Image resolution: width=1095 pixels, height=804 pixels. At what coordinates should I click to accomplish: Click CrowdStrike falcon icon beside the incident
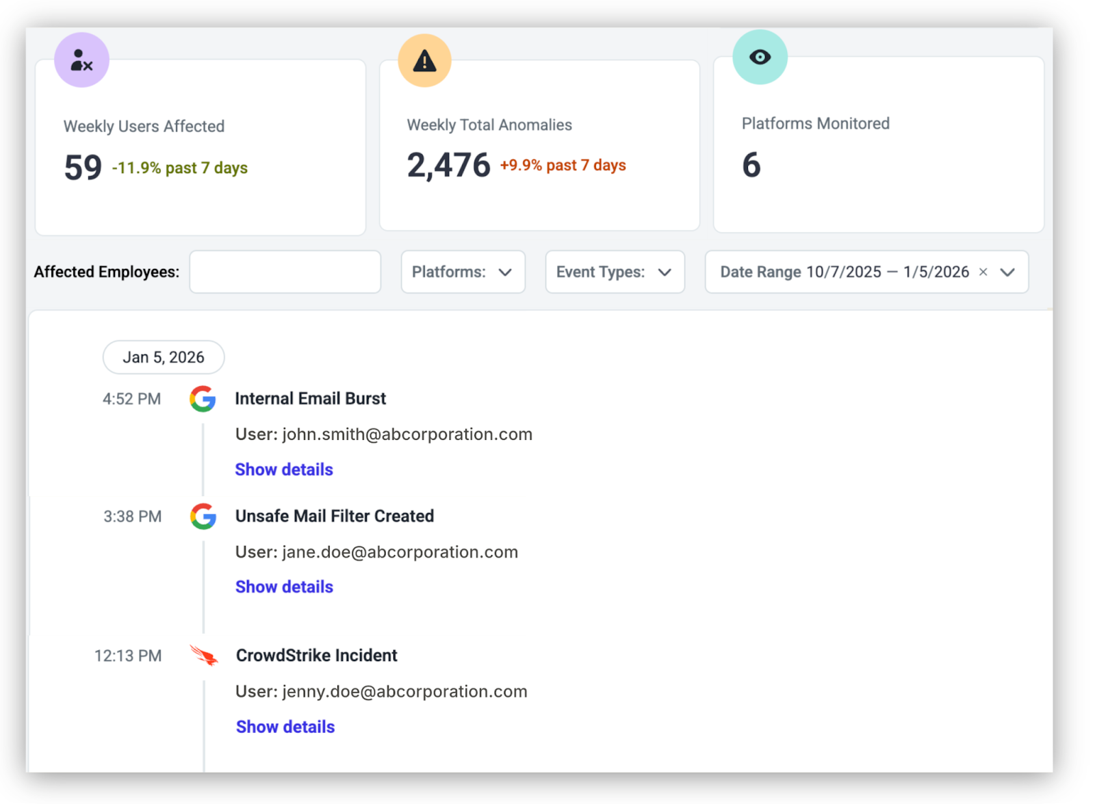204,656
